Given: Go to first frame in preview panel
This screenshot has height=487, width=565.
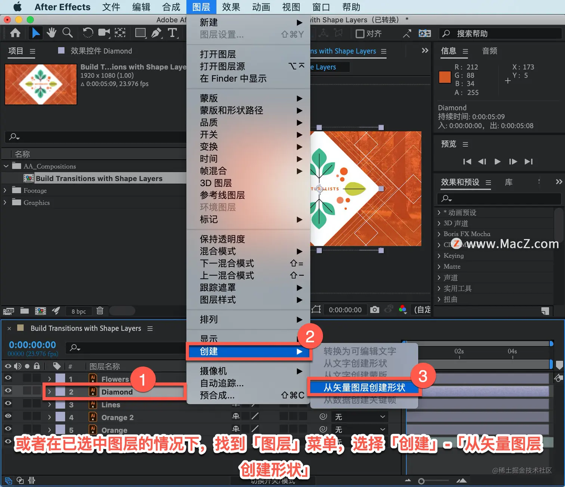Looking at the screenshot, I should click(467, 162).
